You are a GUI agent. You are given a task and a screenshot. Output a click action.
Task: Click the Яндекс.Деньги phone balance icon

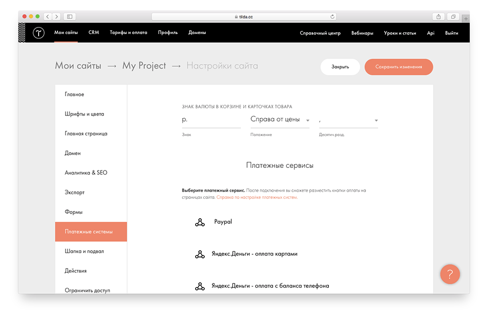click(200, 286)
